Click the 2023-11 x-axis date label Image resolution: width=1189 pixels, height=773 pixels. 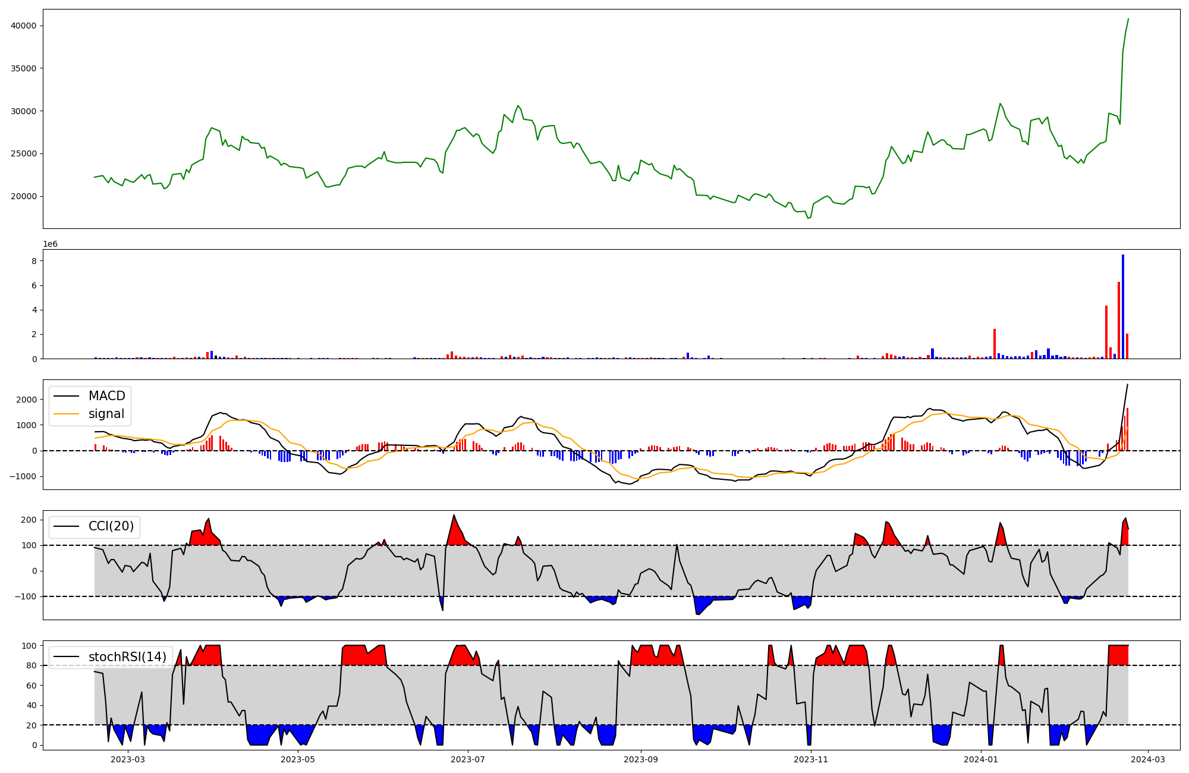pyautogui.click(x=811, y=759)
